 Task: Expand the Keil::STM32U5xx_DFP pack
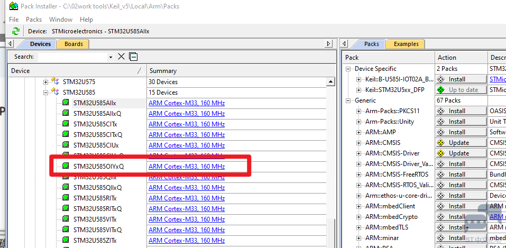(358, 90)
